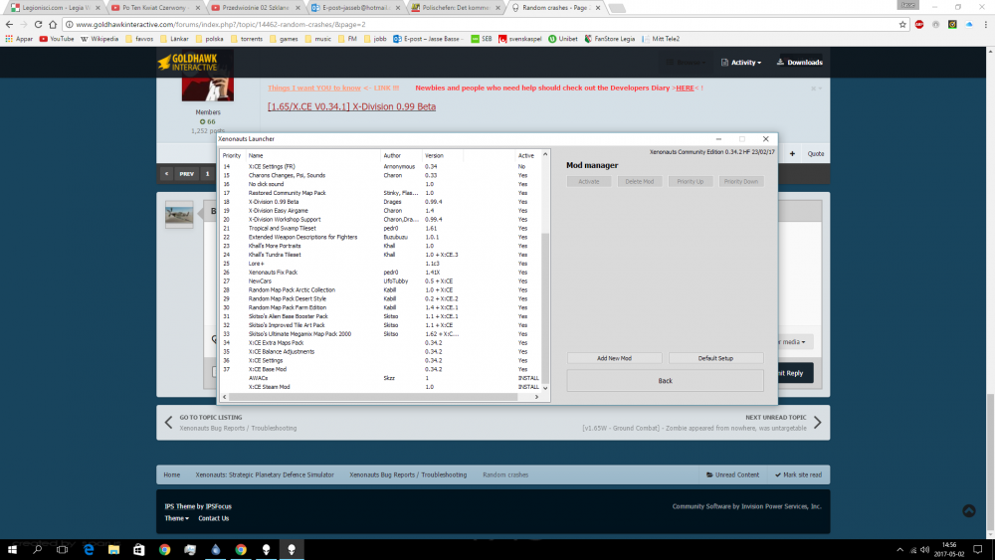
Task: Bookmark this page with star icon
Action: coord(902,24)
